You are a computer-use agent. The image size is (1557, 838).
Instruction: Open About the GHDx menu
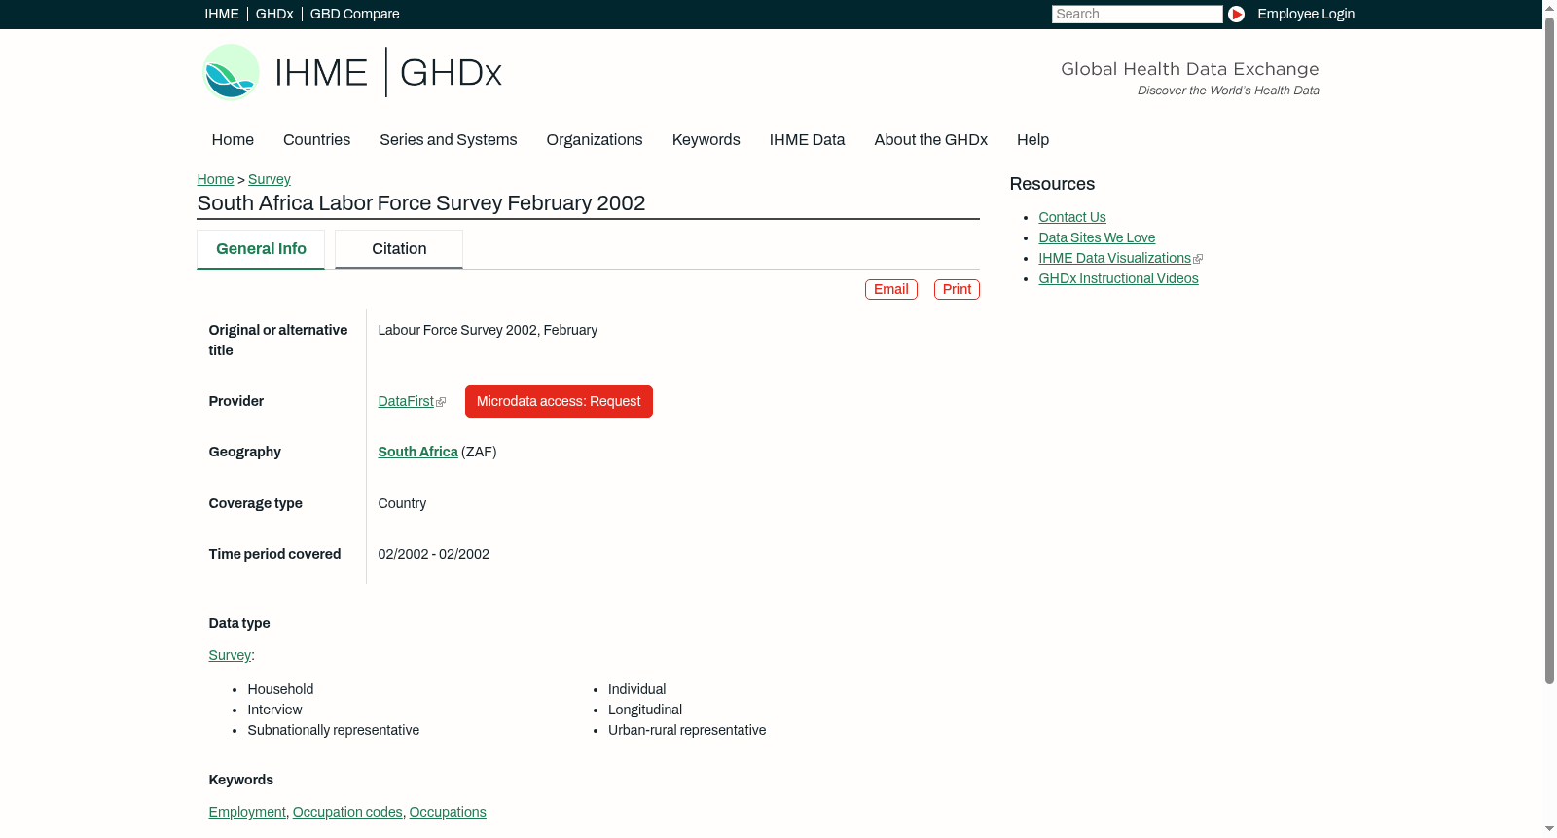931,140
